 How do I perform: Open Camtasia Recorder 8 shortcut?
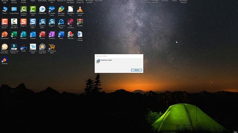coord(14,23)
